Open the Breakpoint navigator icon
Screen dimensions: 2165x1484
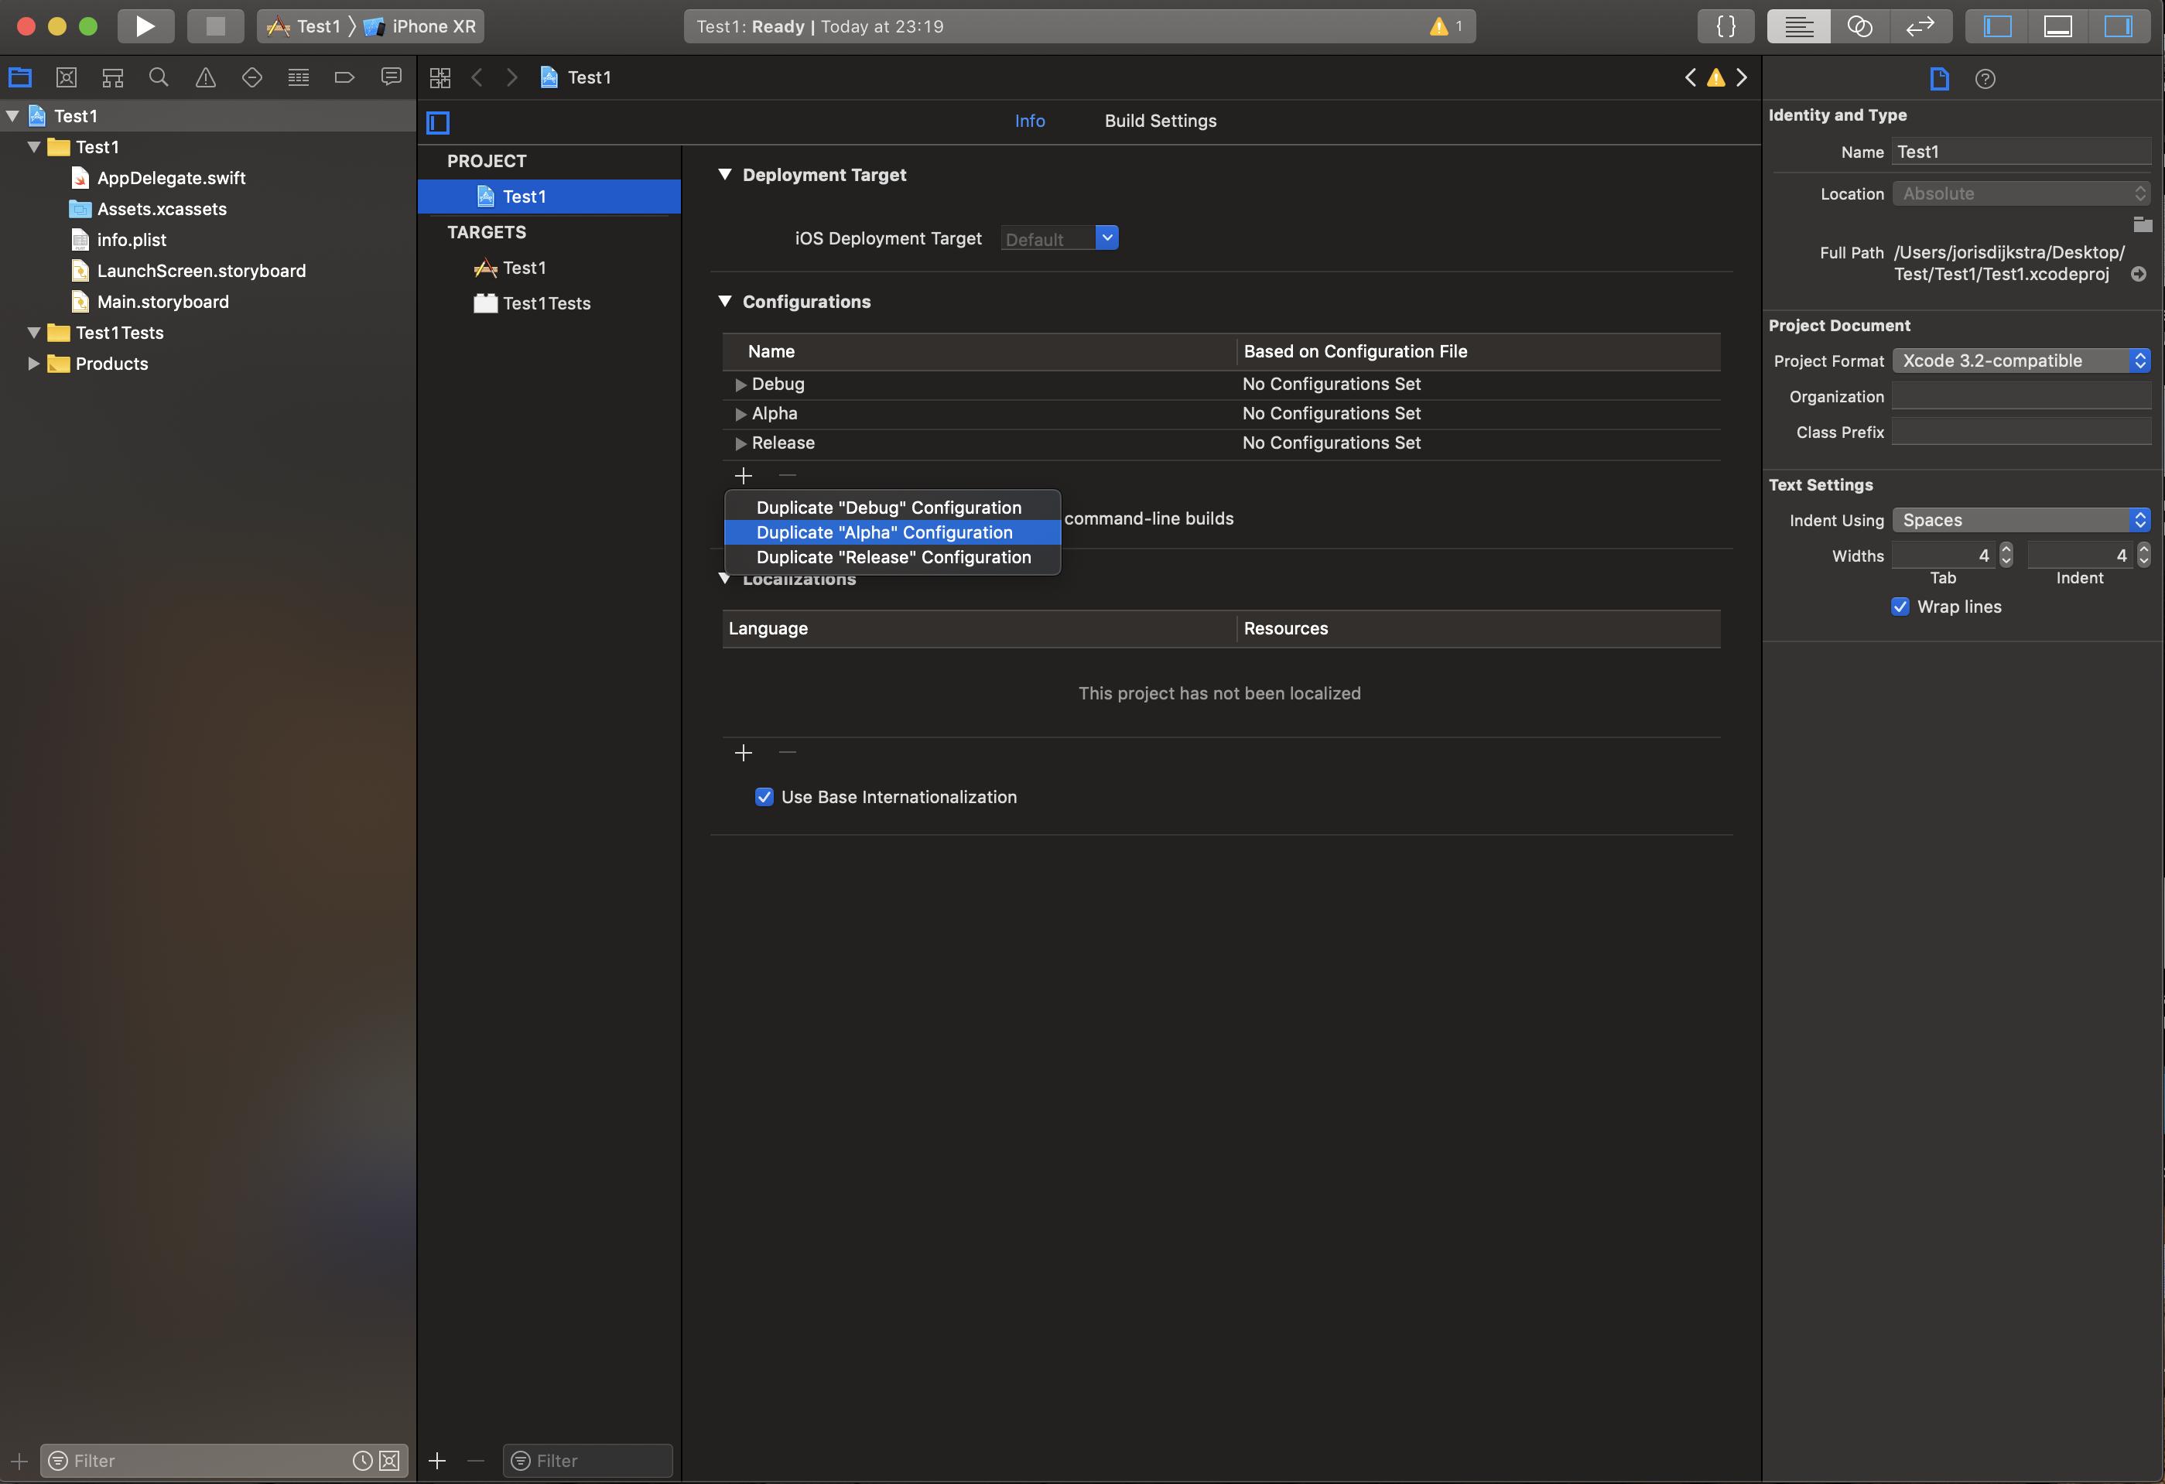(344, 77)
